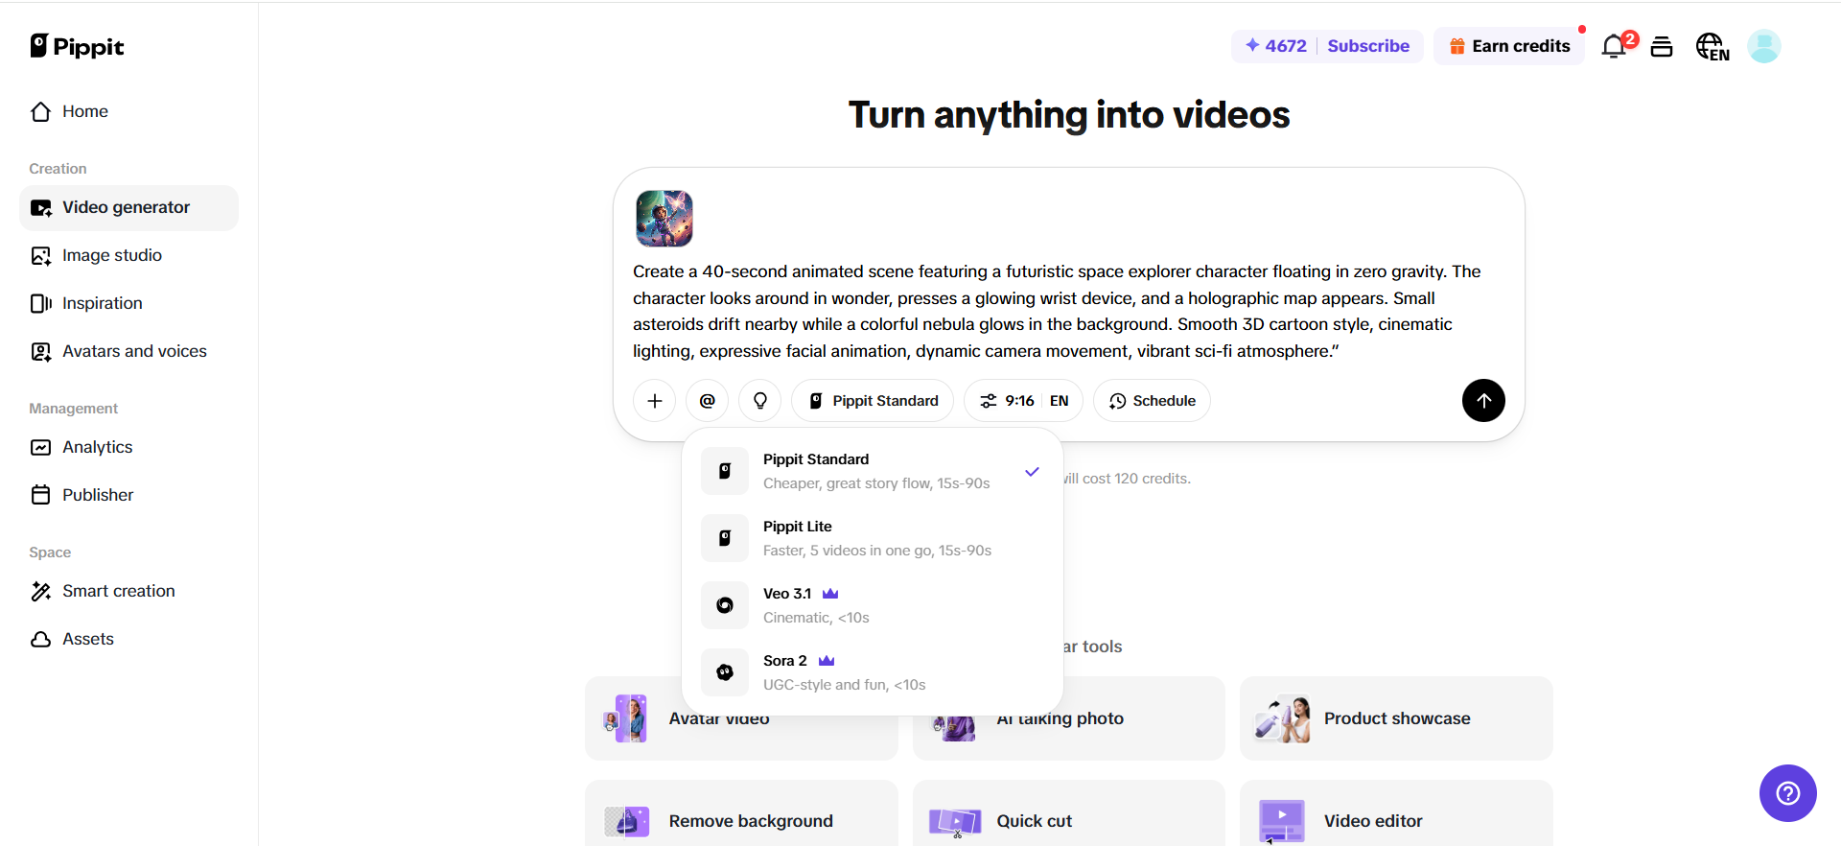Click the Pippit Lite model icon
The height and width of the screenshot is (846, 1841).
pos(725,538)
